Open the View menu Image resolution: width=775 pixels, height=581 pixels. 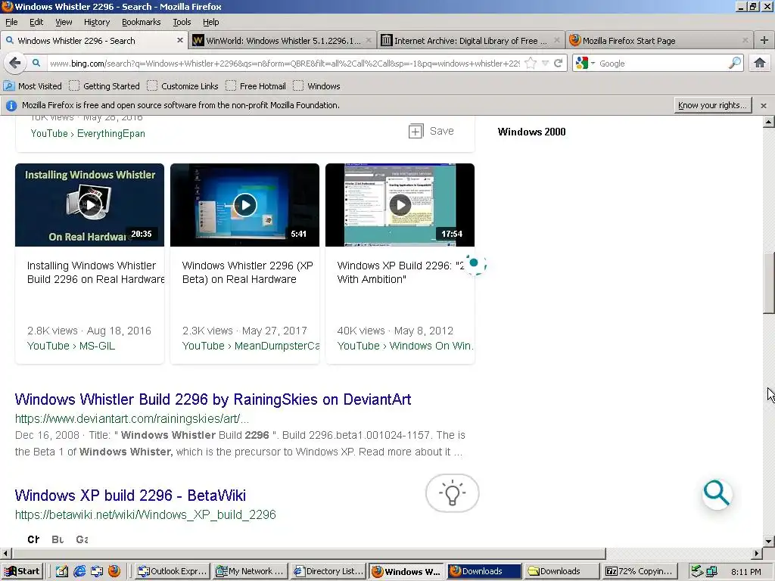[64, 22]
